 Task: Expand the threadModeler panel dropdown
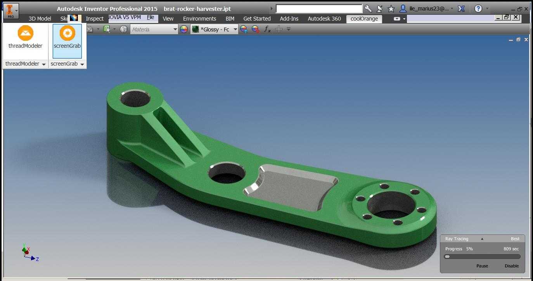tap(44, 64)
